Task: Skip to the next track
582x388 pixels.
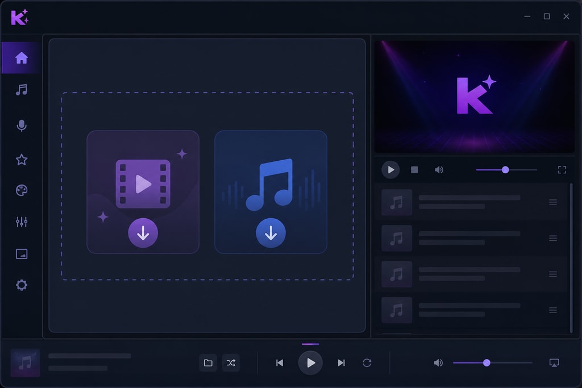Action: coord(341,363)
